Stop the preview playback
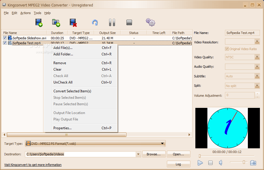Image resolution: width=264 pixels, height=170 pixels. pyautogui.click(x=210, y=163)
